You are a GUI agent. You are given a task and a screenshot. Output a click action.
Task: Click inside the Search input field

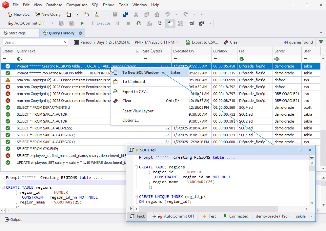33,42
